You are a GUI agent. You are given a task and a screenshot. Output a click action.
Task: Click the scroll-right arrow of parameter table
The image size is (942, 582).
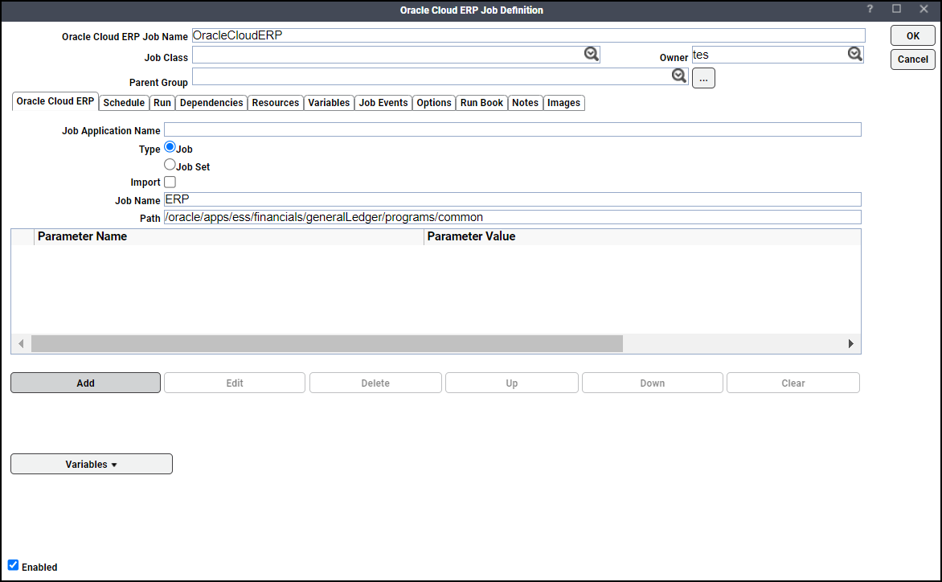click(850, 343)
